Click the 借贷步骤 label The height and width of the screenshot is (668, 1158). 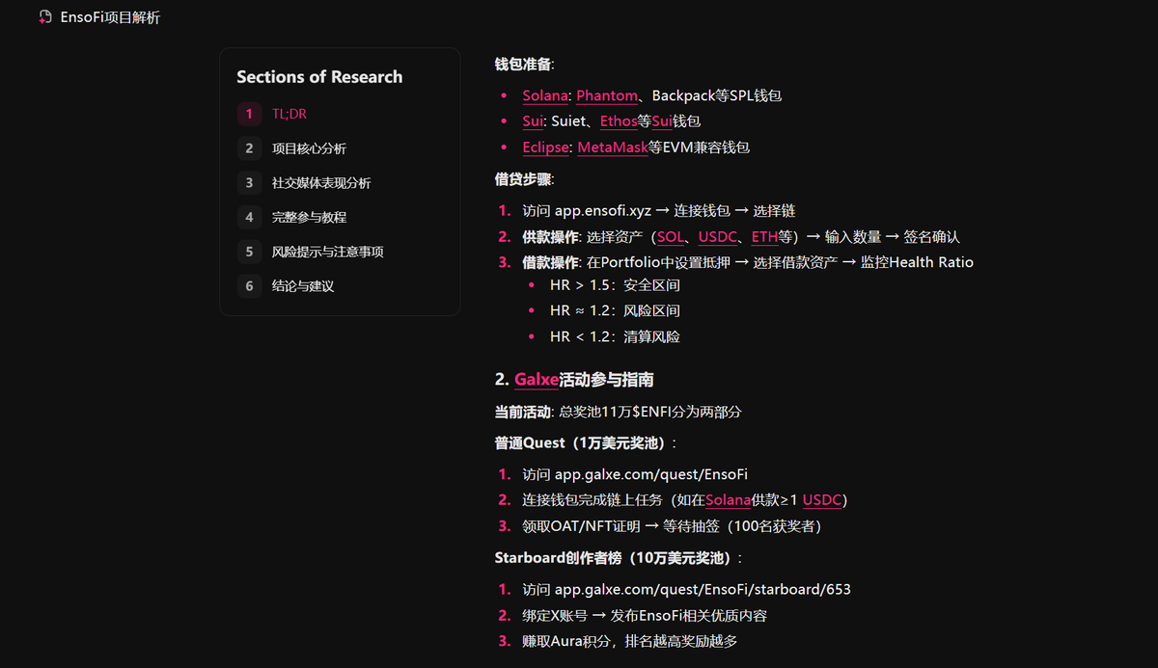(x=524, y=179)
